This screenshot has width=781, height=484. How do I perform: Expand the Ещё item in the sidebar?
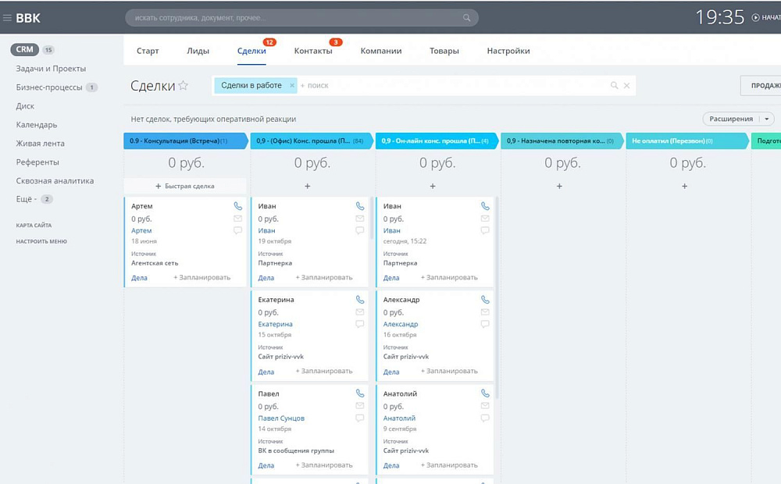26,199
